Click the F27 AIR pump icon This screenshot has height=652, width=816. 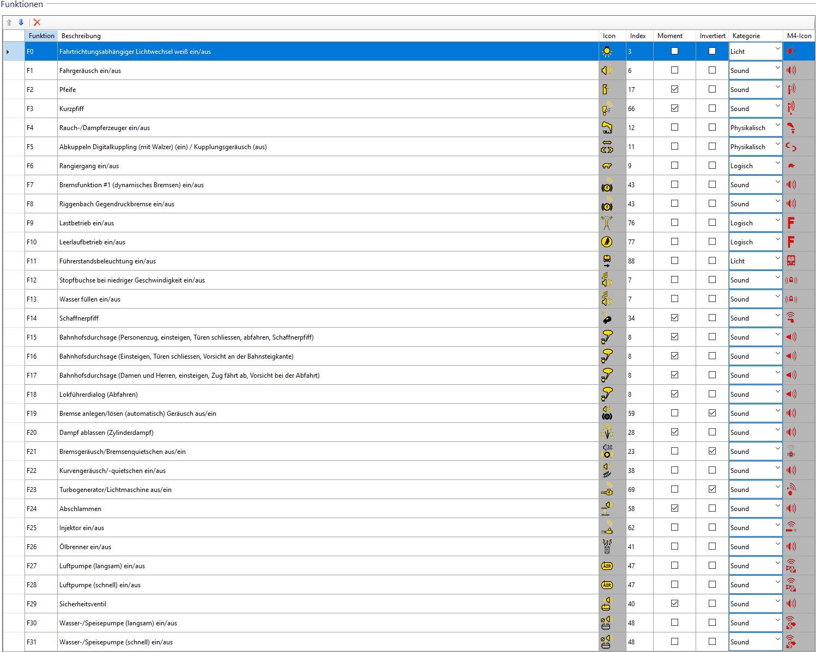coord(607,566)
